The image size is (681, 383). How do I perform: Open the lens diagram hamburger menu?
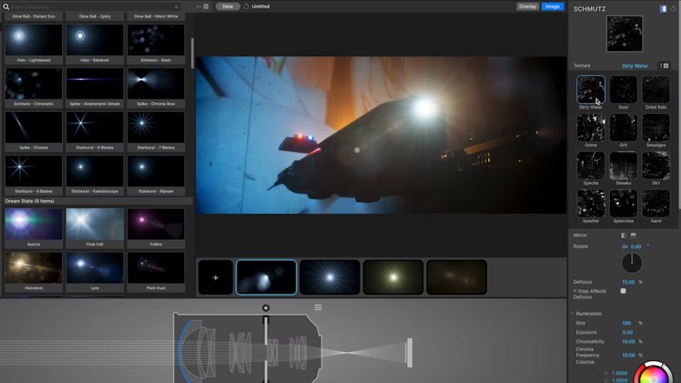coord(318,307)
